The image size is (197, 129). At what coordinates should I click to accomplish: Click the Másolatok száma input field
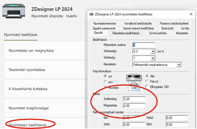(x=143, y=45)
